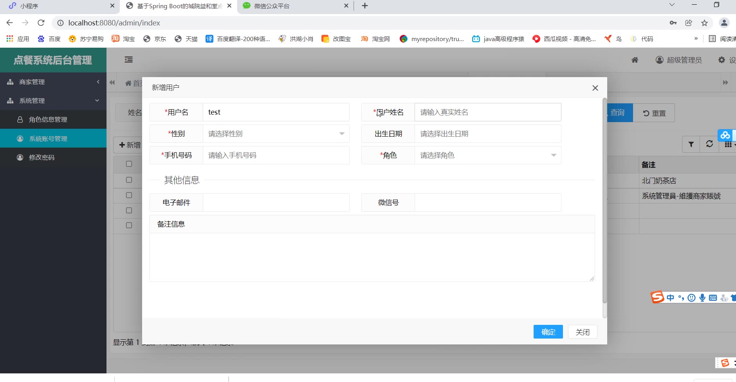Screen dimensions: 736x382
Task: Click the tab scroll-right double arrow
Action: click(725, 83)
